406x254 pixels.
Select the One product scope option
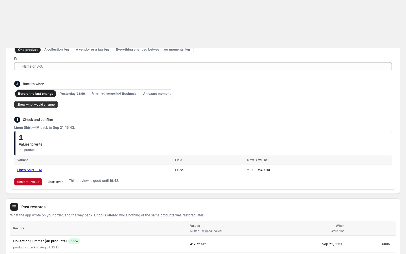[28, 50]
